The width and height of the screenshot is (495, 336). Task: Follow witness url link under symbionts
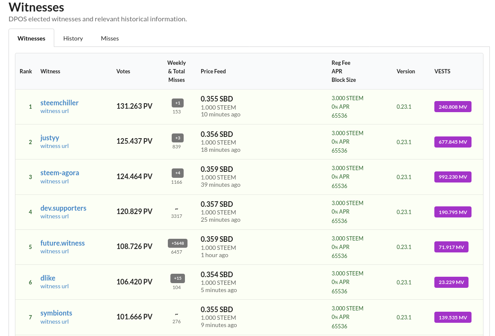(54, 322)
